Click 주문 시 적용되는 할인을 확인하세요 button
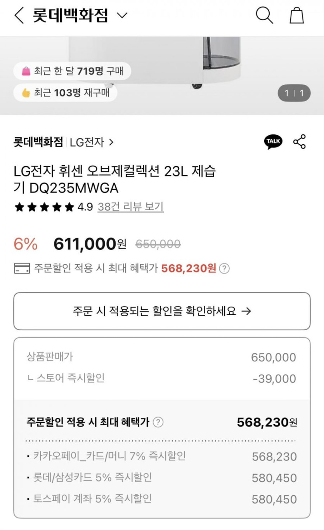 [x=162, y=311]
